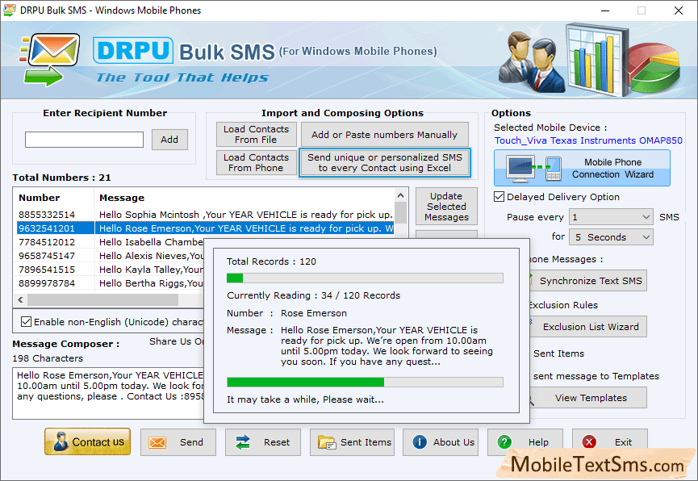Click the app icon in title bar
The width and height of the screenshot is (698, 481).
point(10,10)
